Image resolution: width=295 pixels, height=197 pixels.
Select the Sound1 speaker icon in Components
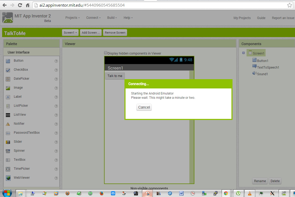254,73
